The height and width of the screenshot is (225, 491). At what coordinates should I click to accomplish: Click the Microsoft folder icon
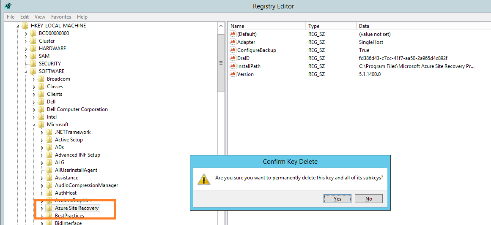(41, 125)
